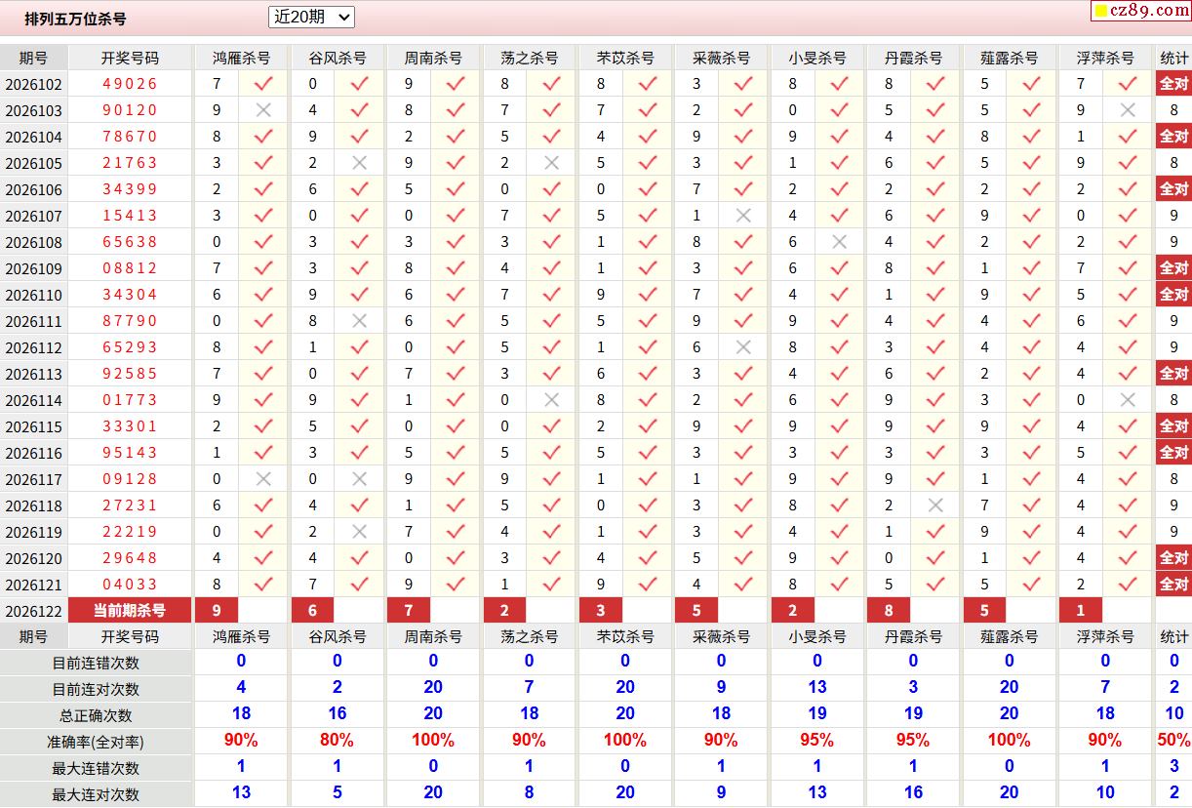This screenshot has width=1192, height=808.
Task: Click the top 鸿雁杀号 column header
Action: (241, 58)
